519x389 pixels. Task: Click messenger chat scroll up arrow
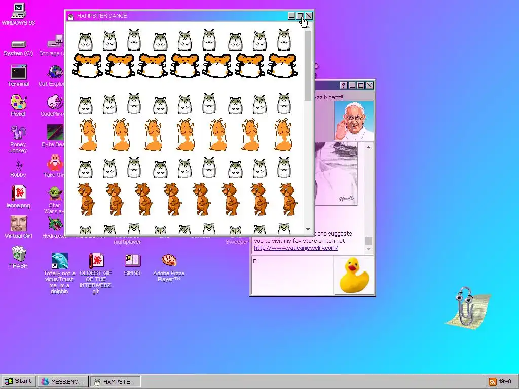(369, 147)
